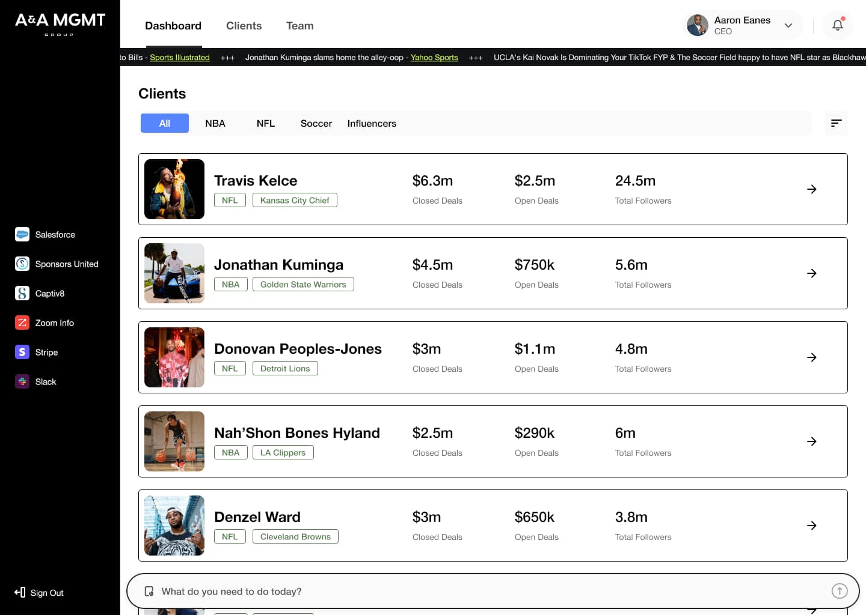This screenshot has width=866, height=615.
Task: Filter clients by Soccer
Action: click(x=316, y=123)
